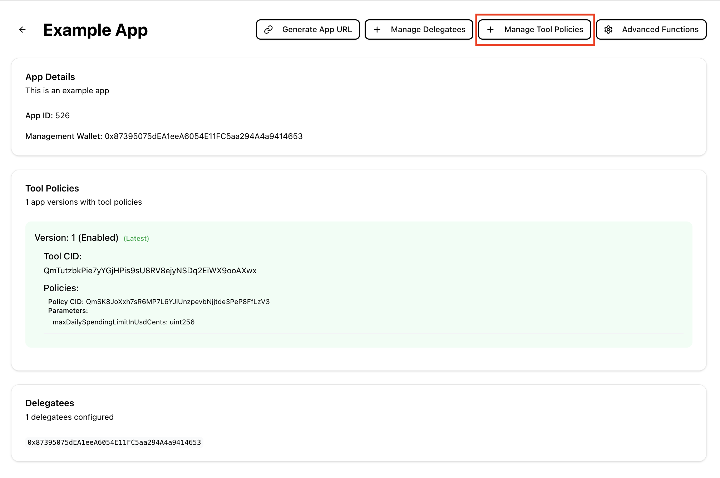Click the Management Wallet address line
Viewport: 720px width, 478px height.
point(164,136)
